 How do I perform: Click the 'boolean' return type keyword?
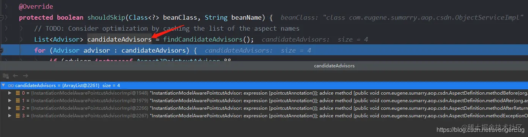tap(70, 17)
